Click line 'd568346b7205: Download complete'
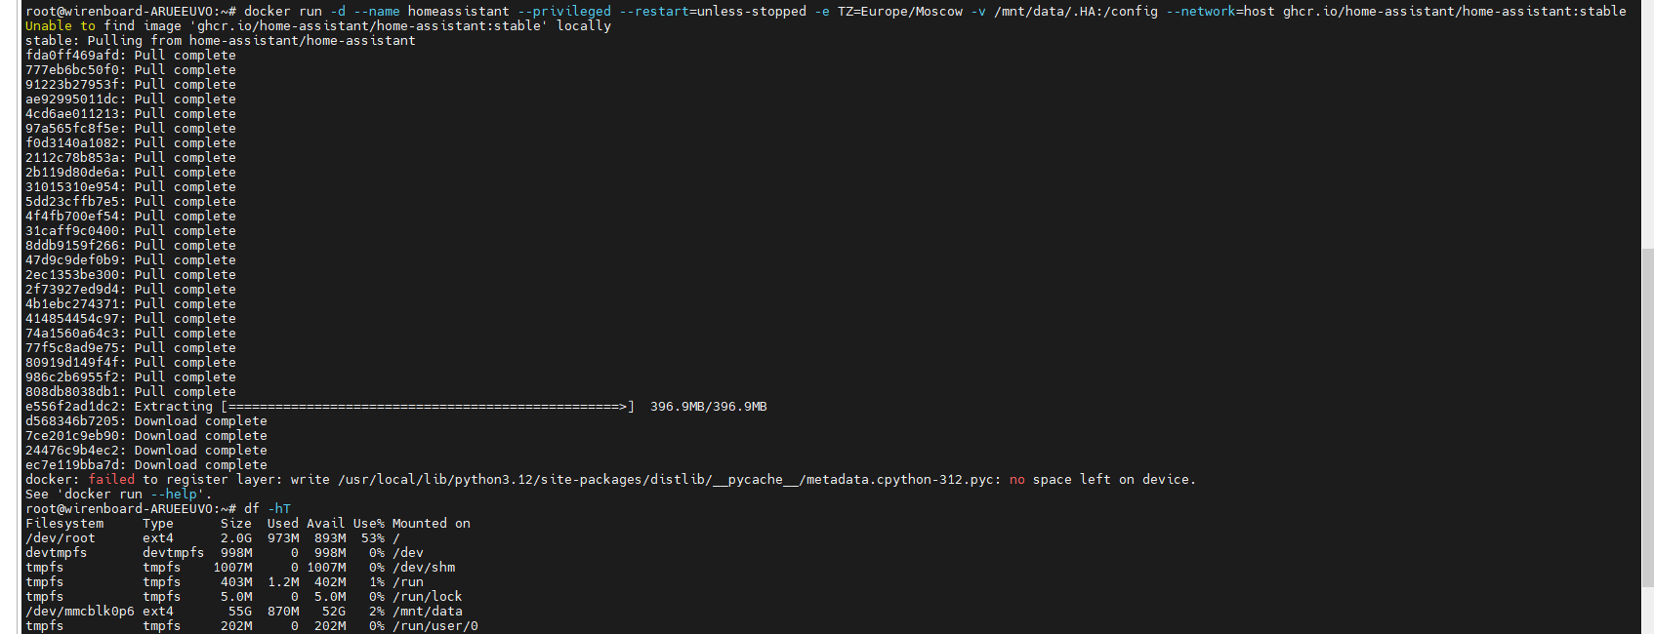 click(x=146, y=421)
